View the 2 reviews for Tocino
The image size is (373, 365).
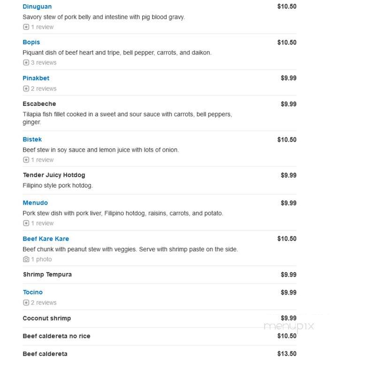point(44,303)
